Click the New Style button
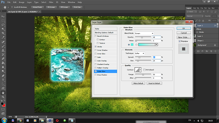 coord(184,37)
